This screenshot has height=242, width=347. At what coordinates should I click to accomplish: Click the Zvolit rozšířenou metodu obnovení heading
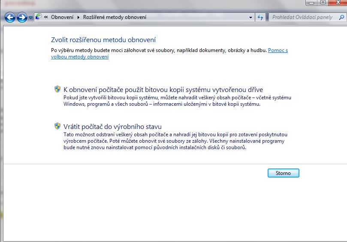click(x=103, y=40)
